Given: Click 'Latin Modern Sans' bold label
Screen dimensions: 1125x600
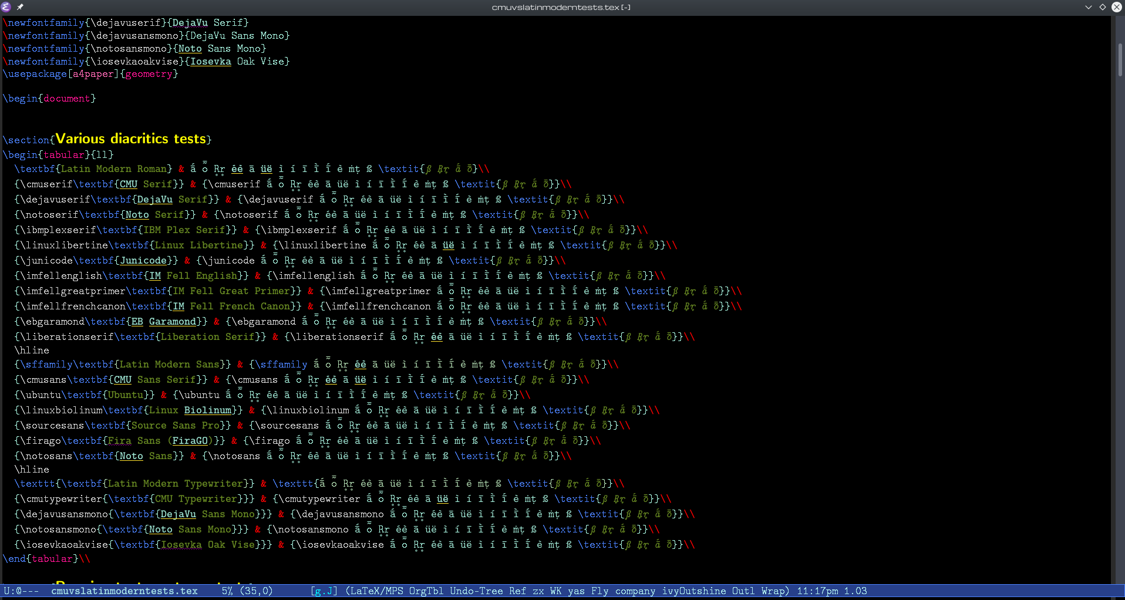Looking at the screenshot, I should click(170, 365).
